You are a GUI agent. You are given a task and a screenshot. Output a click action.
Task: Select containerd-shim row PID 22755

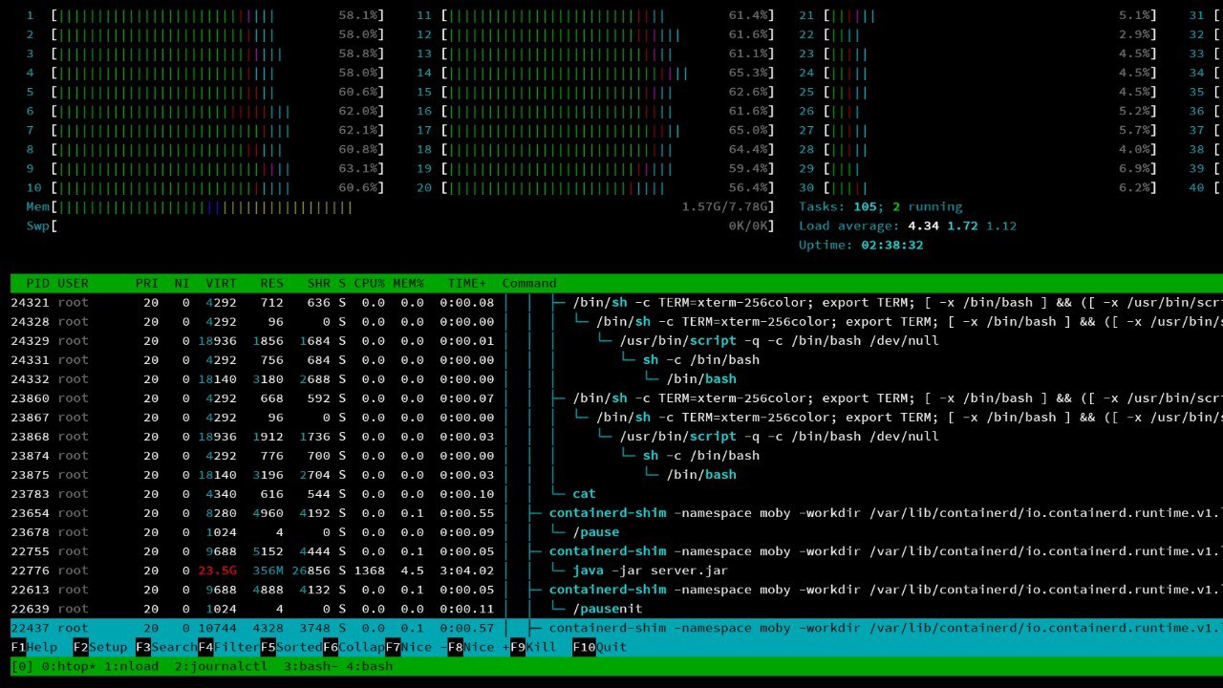pyautogui.click(x=616, y=551)
